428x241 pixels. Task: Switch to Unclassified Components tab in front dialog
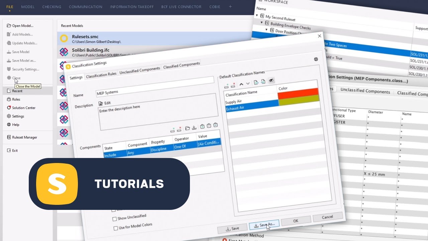[140, 70]
